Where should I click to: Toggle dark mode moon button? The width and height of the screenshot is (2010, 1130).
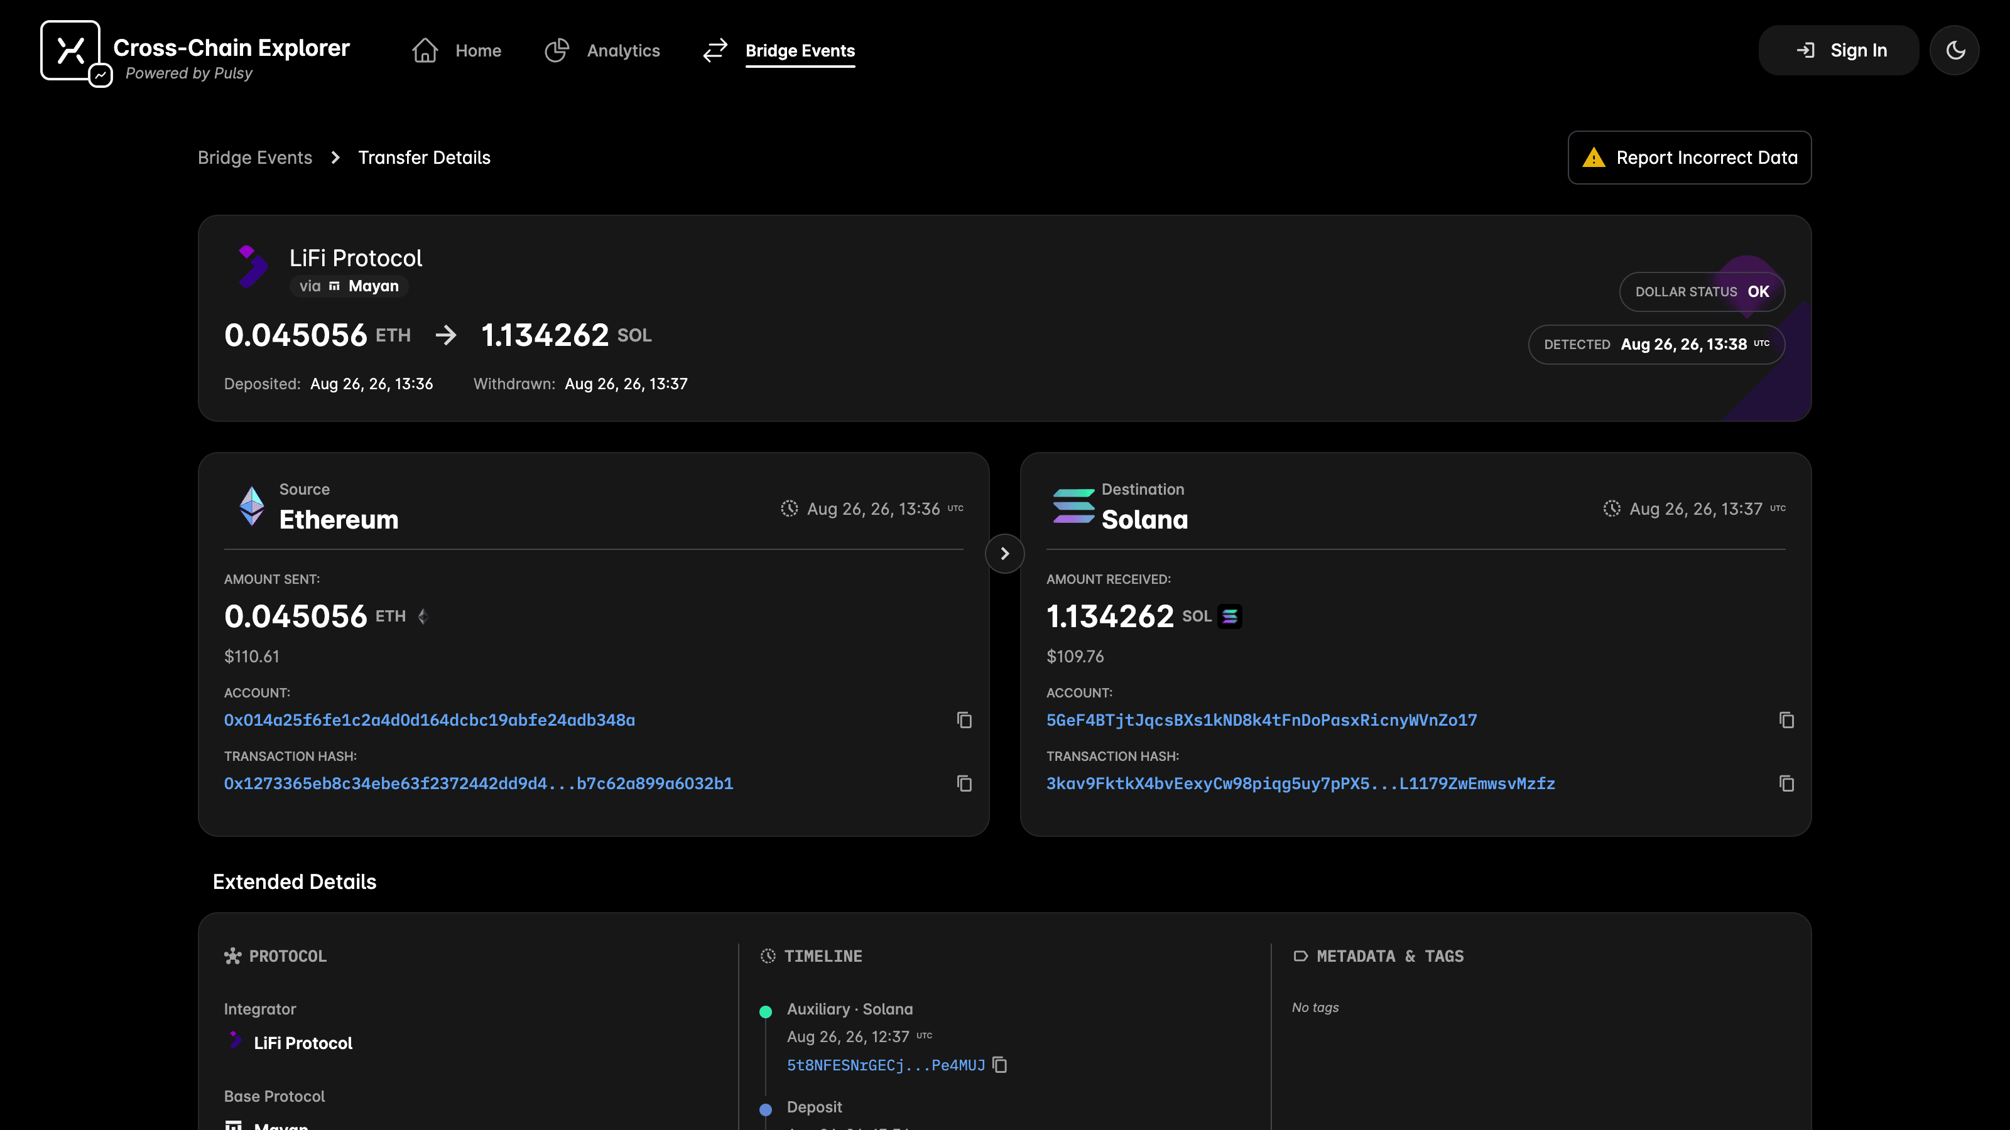[x=1955, y=51]
